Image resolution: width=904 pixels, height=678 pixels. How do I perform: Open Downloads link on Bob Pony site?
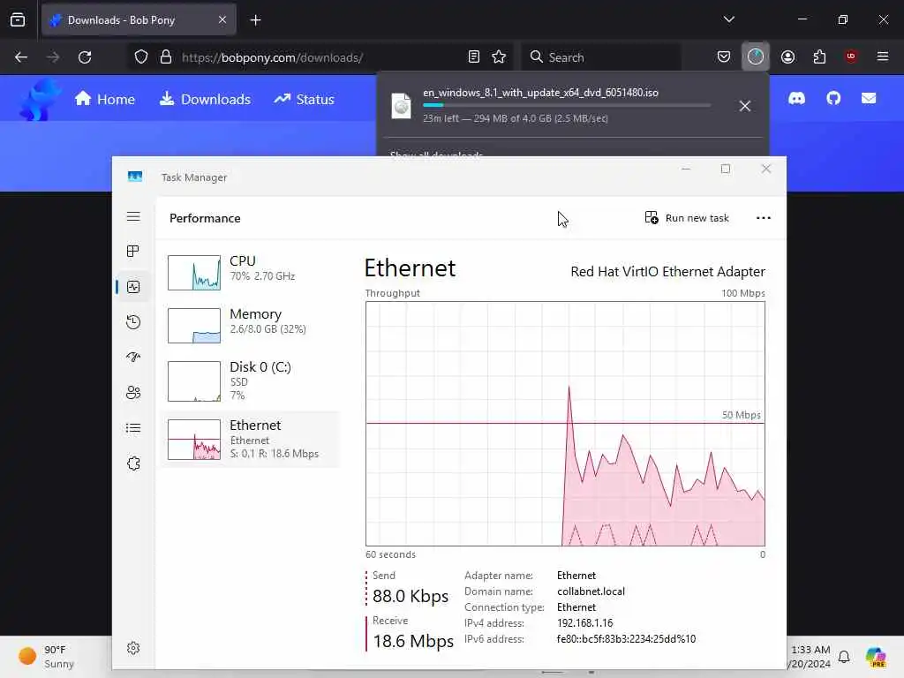205,99
